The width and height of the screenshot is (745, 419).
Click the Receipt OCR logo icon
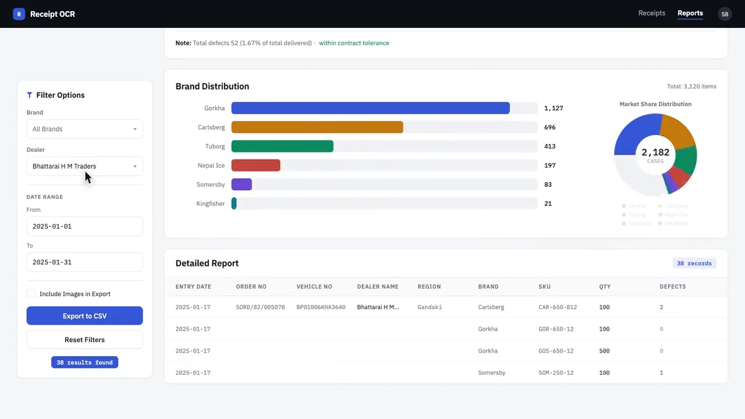[19, 14]
